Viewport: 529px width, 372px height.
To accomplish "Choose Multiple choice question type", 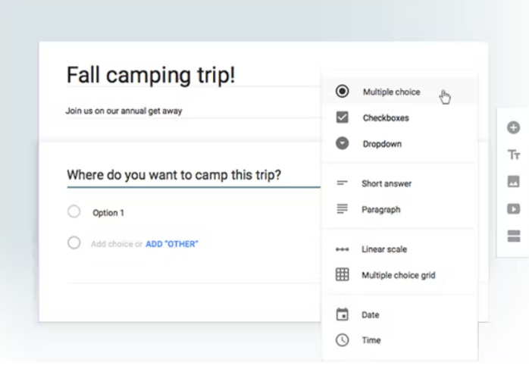I will click(390, 92).
